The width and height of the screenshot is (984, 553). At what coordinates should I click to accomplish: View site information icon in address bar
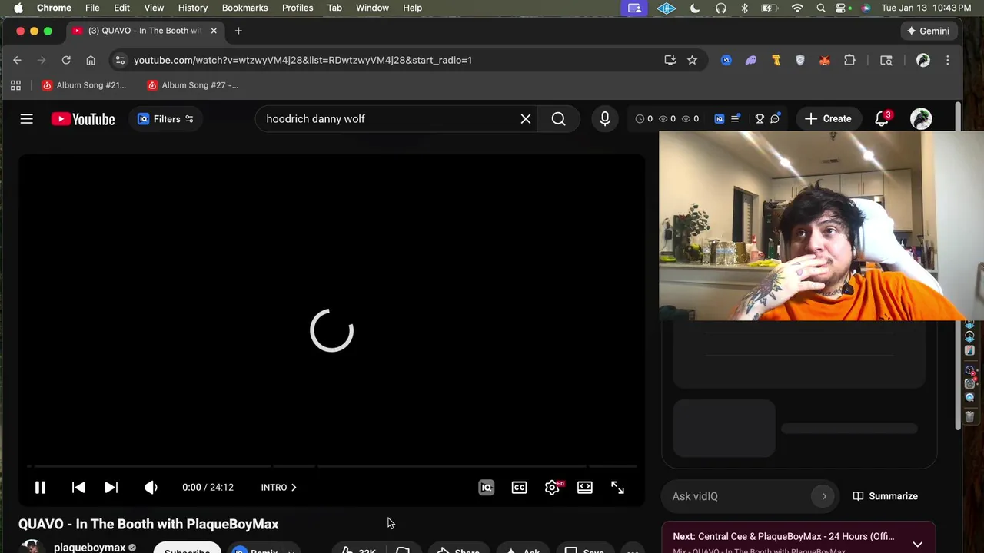coord(118,60)
